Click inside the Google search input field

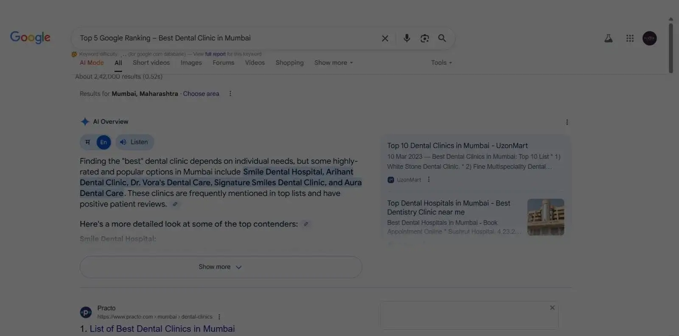pyautogui.click(x=225, y=38)
